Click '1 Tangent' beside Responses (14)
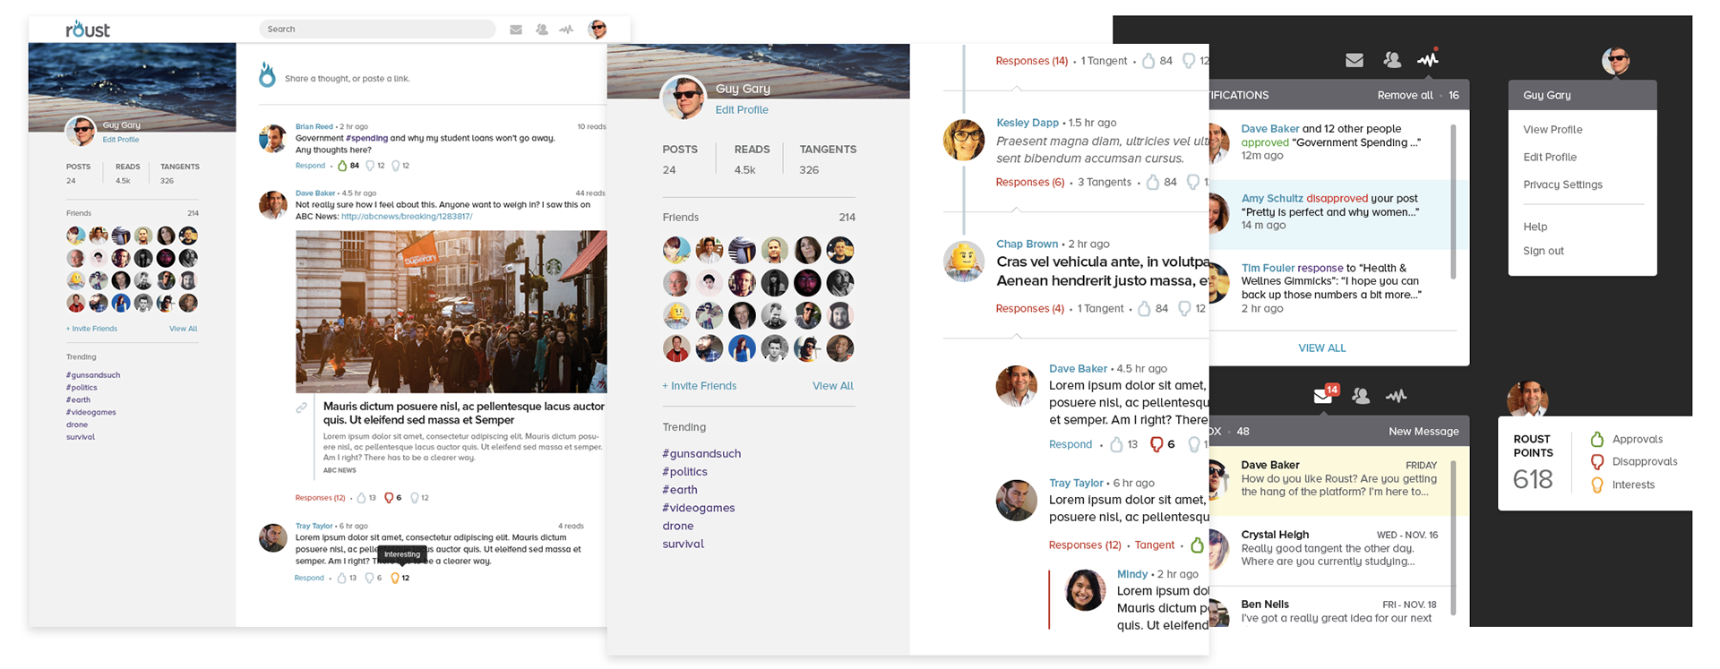Viewport: 1720px width, 669px height. [x=1104, y=61]
